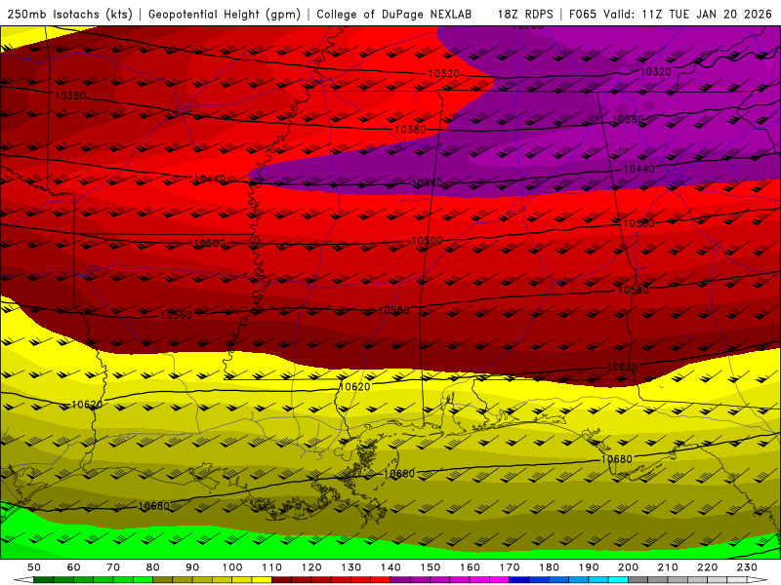The image size is (781, 585).
Task: Click 'College of DuPage NEXLAB' in the header
Action: tap(394, 14)
